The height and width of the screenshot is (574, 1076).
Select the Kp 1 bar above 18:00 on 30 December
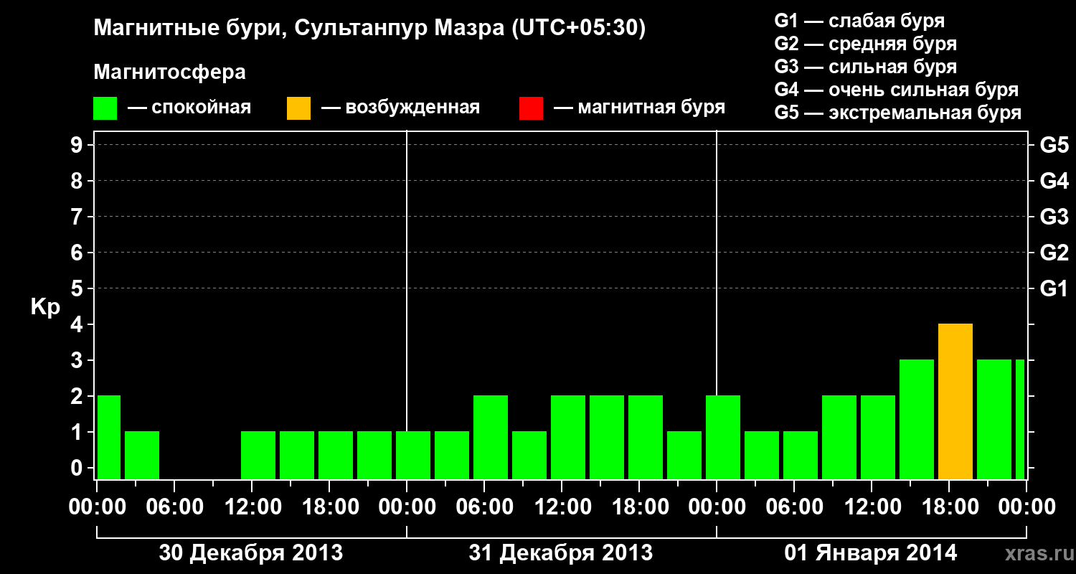336,455
